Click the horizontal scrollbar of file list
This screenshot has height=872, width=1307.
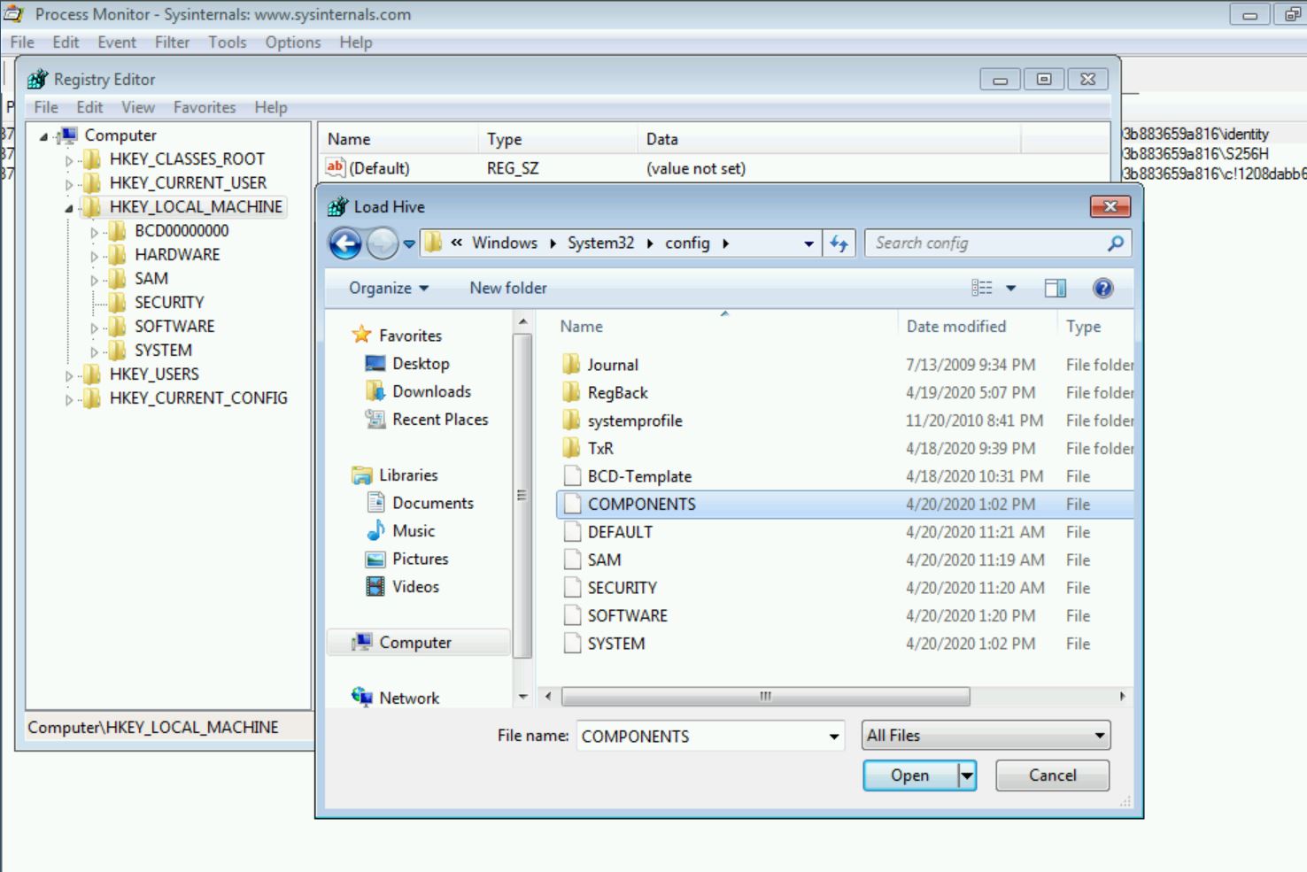(765, 697)
